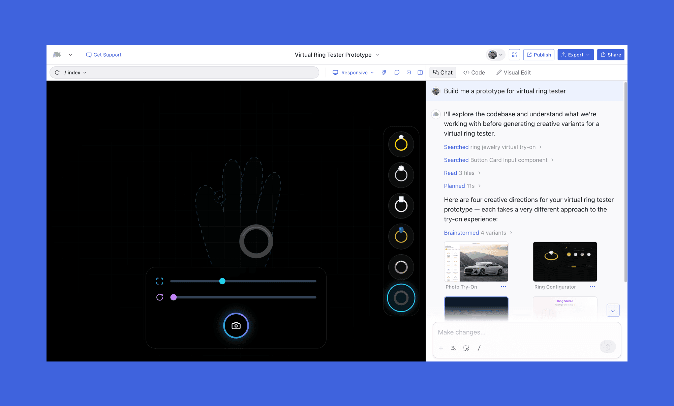Select the yellow gold diamond ring option
The width and height of the screenshot is (674, 406).
401,144
